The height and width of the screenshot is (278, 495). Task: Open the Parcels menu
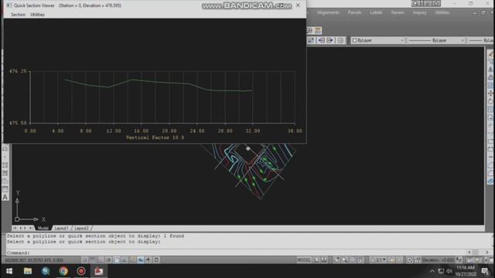click(354, 12)
